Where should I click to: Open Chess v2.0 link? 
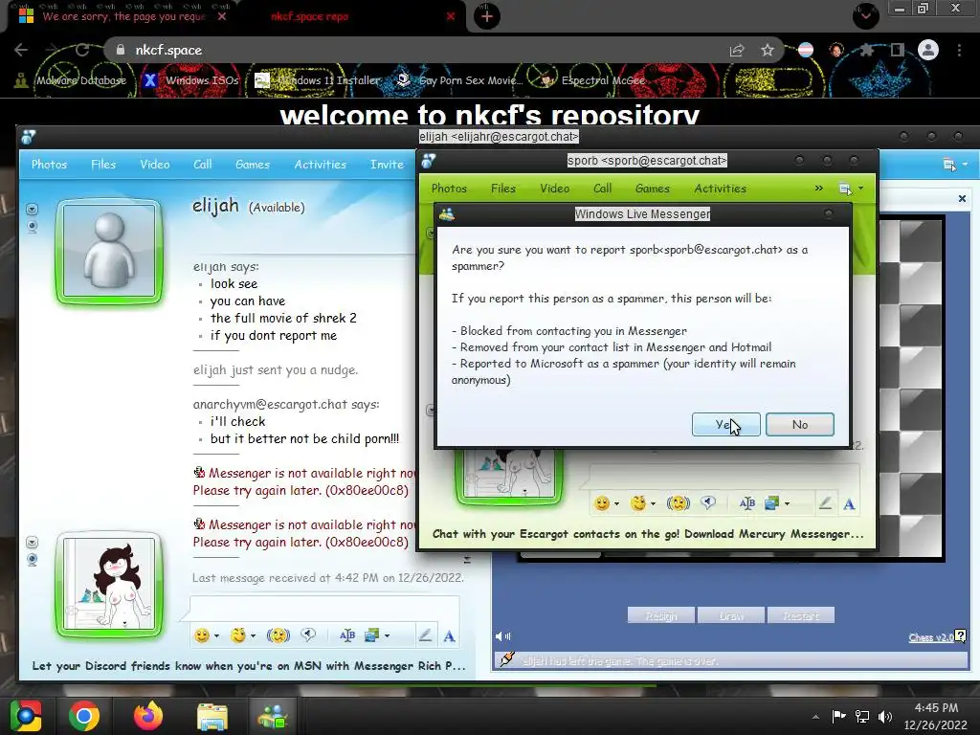pyautogui.click(x=930, y=637)
